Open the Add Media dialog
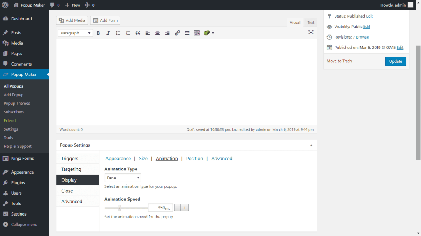 (x=72, y=20)
